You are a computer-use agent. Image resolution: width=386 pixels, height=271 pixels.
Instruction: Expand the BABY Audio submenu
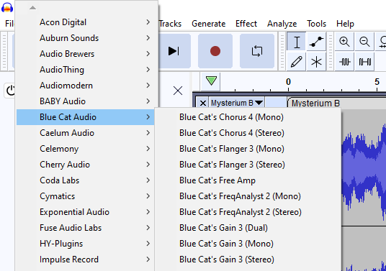click(86, 101)
